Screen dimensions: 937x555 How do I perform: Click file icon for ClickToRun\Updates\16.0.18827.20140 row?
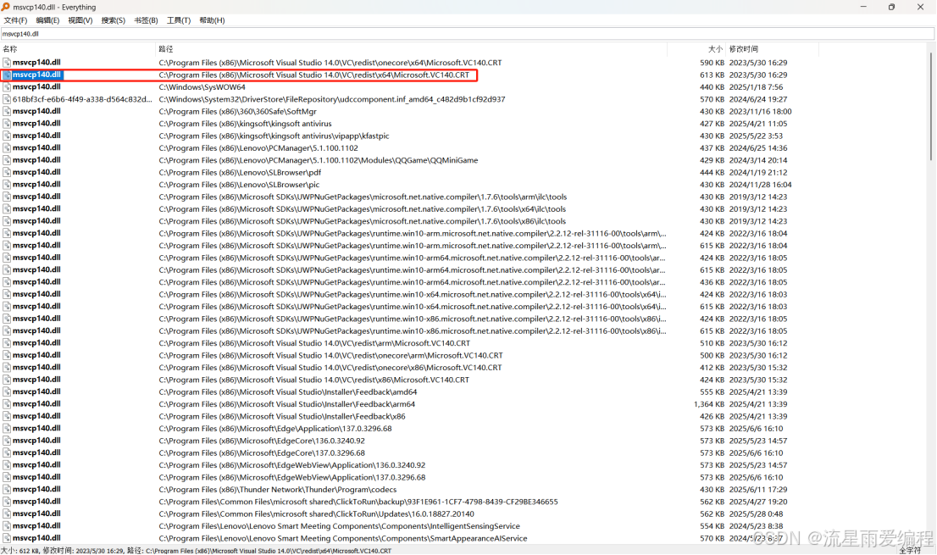7,513
